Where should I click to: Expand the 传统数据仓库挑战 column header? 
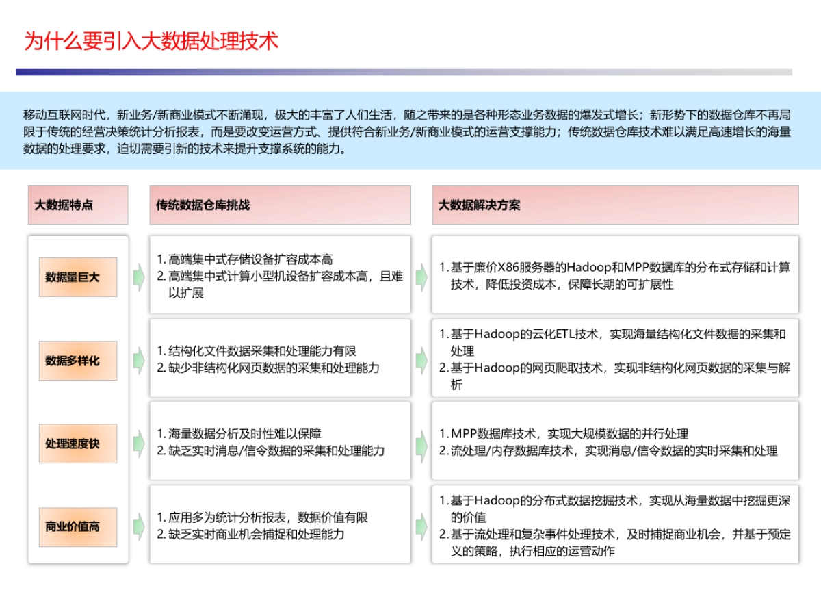tap(279, 205)
